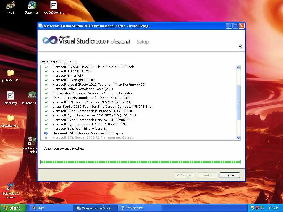Click the checkmark beside Crystal Reports templates

click(46, 98)
